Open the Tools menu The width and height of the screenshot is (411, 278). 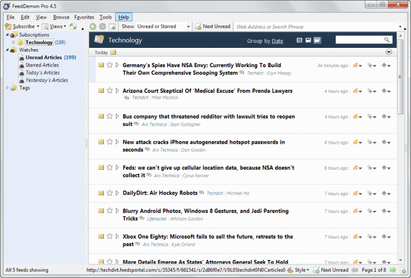click(105, 17)
